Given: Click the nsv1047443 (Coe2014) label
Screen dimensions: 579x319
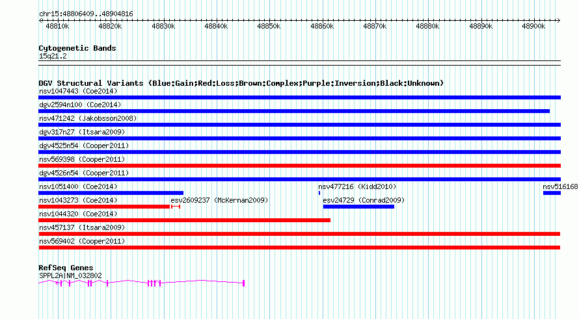Looking at the screenshot, I should tap(78, 91).
